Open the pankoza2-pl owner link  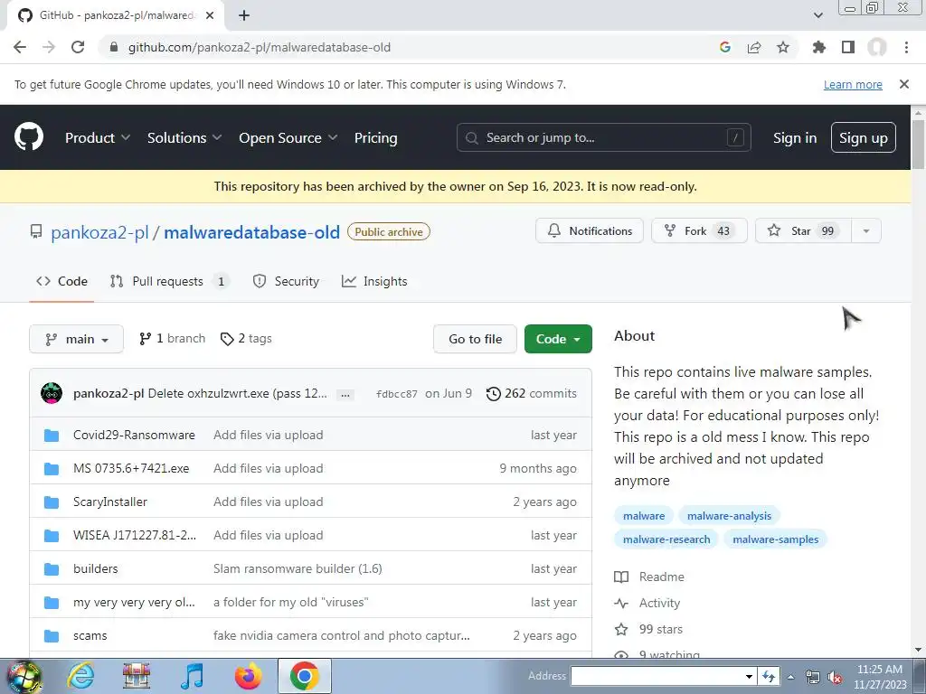point(99,232)
